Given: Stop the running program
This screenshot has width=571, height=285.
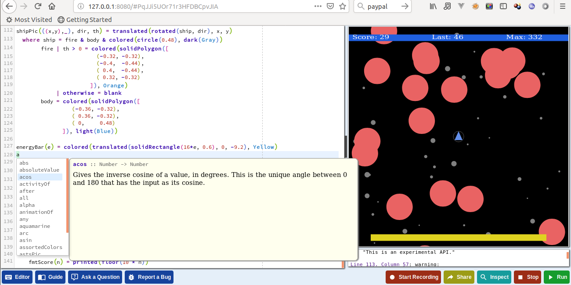Looking at the screenshot, I should point(528,277).
